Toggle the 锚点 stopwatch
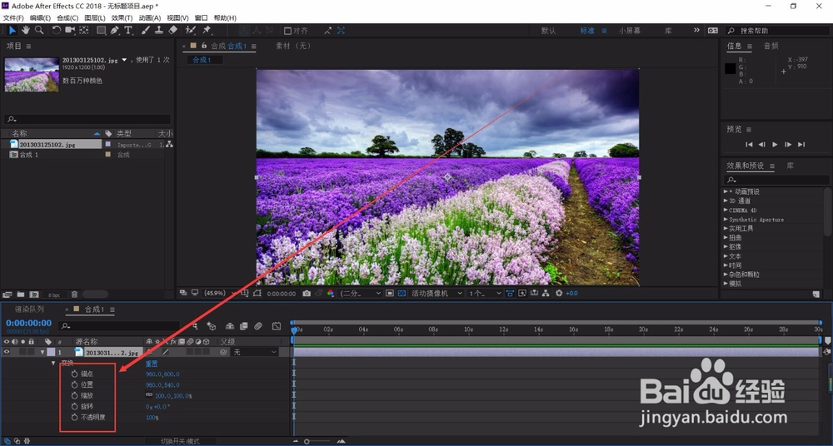The image size is (833, 446). [x=75, y=374]
